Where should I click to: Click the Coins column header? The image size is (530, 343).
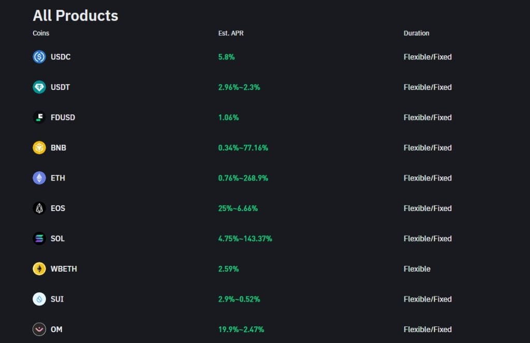[x=40, y=33]
